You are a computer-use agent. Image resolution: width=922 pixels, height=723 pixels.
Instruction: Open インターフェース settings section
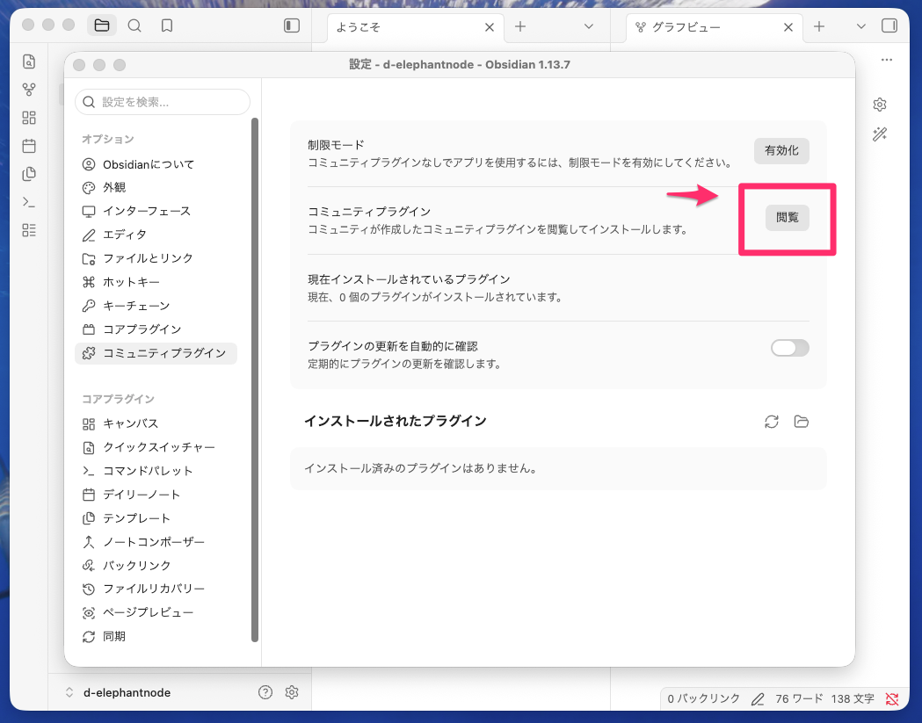pyautogui.click(x=156, y=211)
